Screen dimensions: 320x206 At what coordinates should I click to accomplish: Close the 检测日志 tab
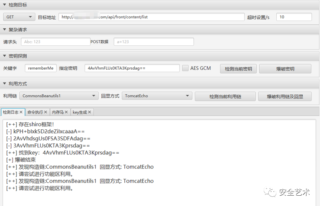click(x=21, y=112)
